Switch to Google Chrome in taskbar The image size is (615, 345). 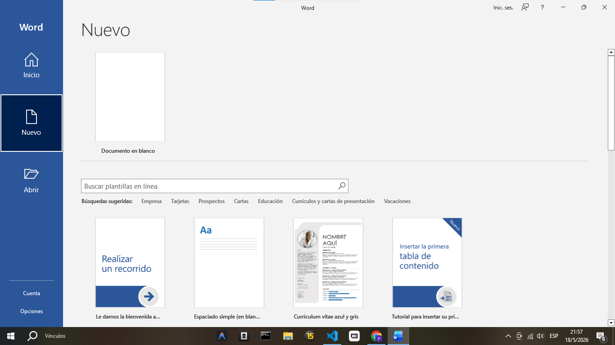[376, 336]
